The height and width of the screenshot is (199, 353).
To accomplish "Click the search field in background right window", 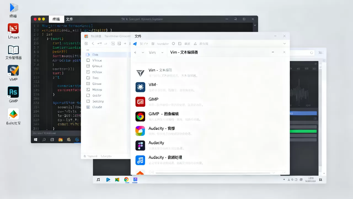I will (302, 53).
